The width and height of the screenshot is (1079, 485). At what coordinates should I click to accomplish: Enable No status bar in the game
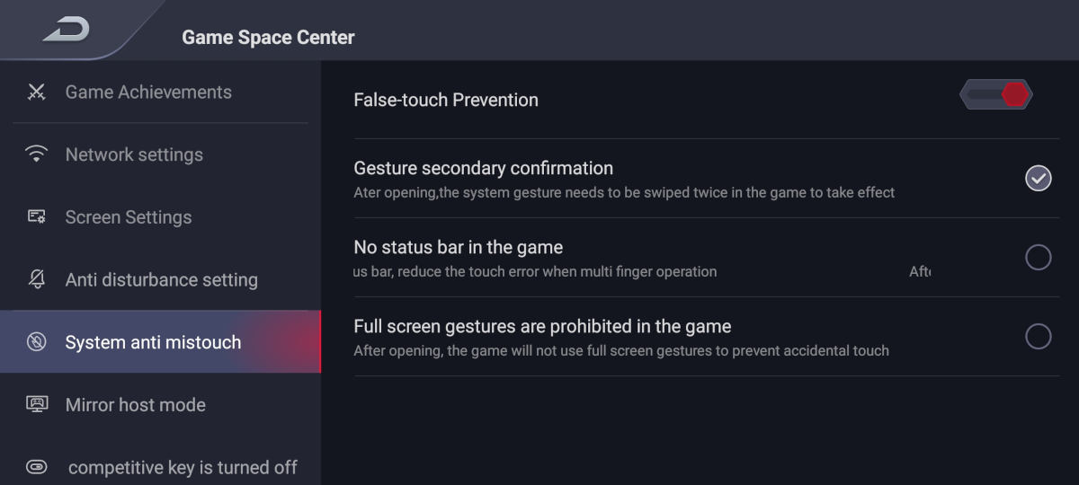point(1038,258)
